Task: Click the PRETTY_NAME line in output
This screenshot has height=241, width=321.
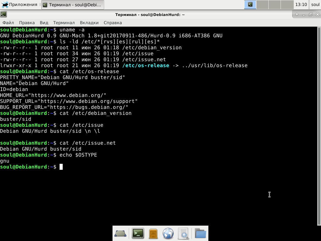Action: [62, 78]
